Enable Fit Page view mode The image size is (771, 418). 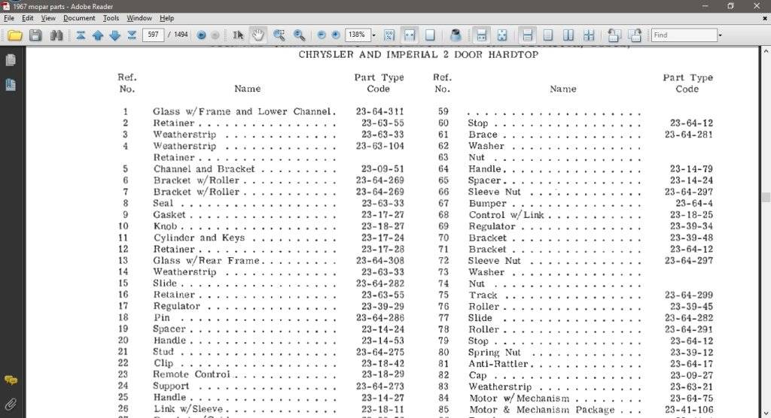pyautogui.click(x=430, y=35)
